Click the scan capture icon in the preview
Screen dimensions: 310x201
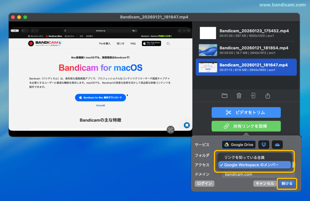click(170, 129)
